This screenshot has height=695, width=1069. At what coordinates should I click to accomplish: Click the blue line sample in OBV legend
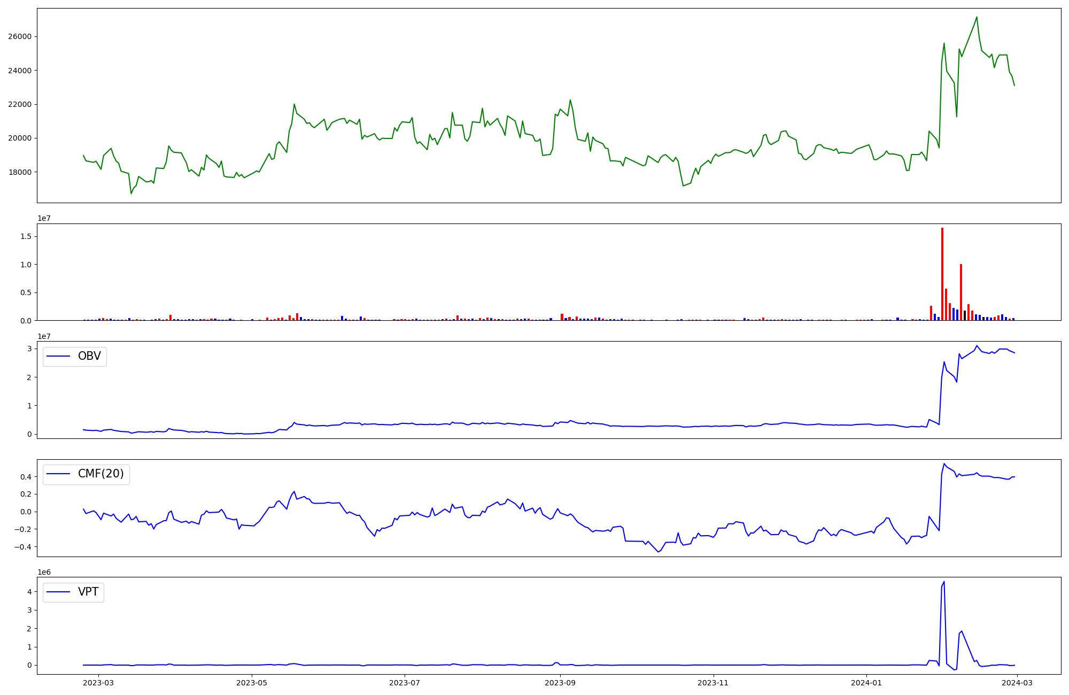pos(59,357)
